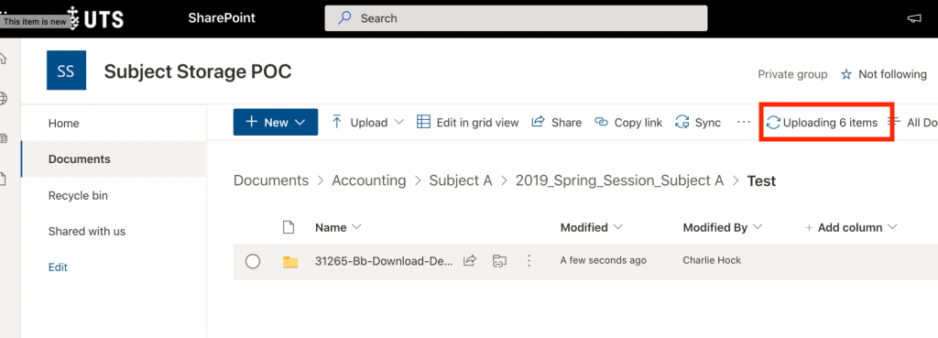Go to the Subject A breadcrumb
The height and width of the screenshot is (338, 938).
(x=461, y=180)
